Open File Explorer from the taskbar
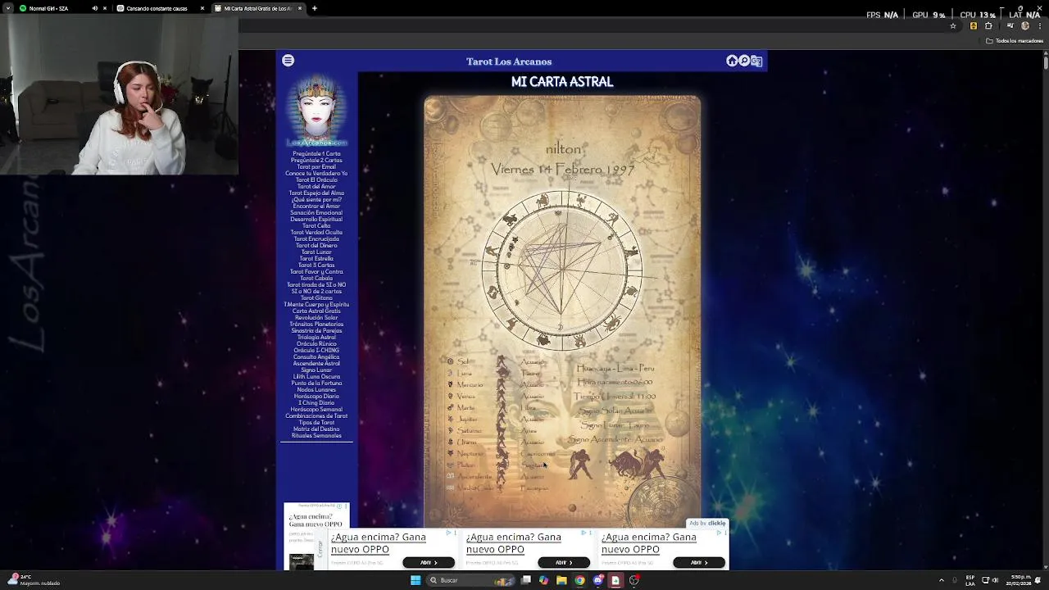 [x=561, y=580]
